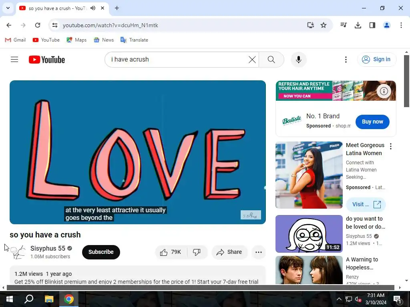The height and width of the screenshot is (307, 410).
Task: Mute the tab via its speaker icon
Action: 93,8
